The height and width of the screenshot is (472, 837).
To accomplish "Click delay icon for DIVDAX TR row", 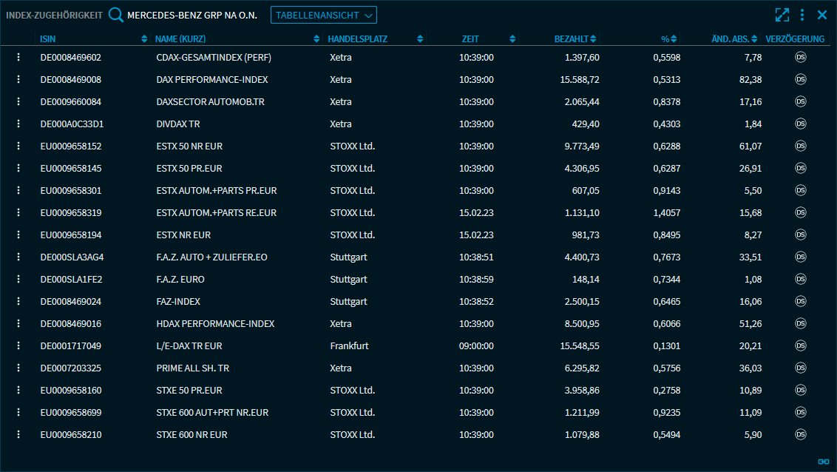I will 800,124.
